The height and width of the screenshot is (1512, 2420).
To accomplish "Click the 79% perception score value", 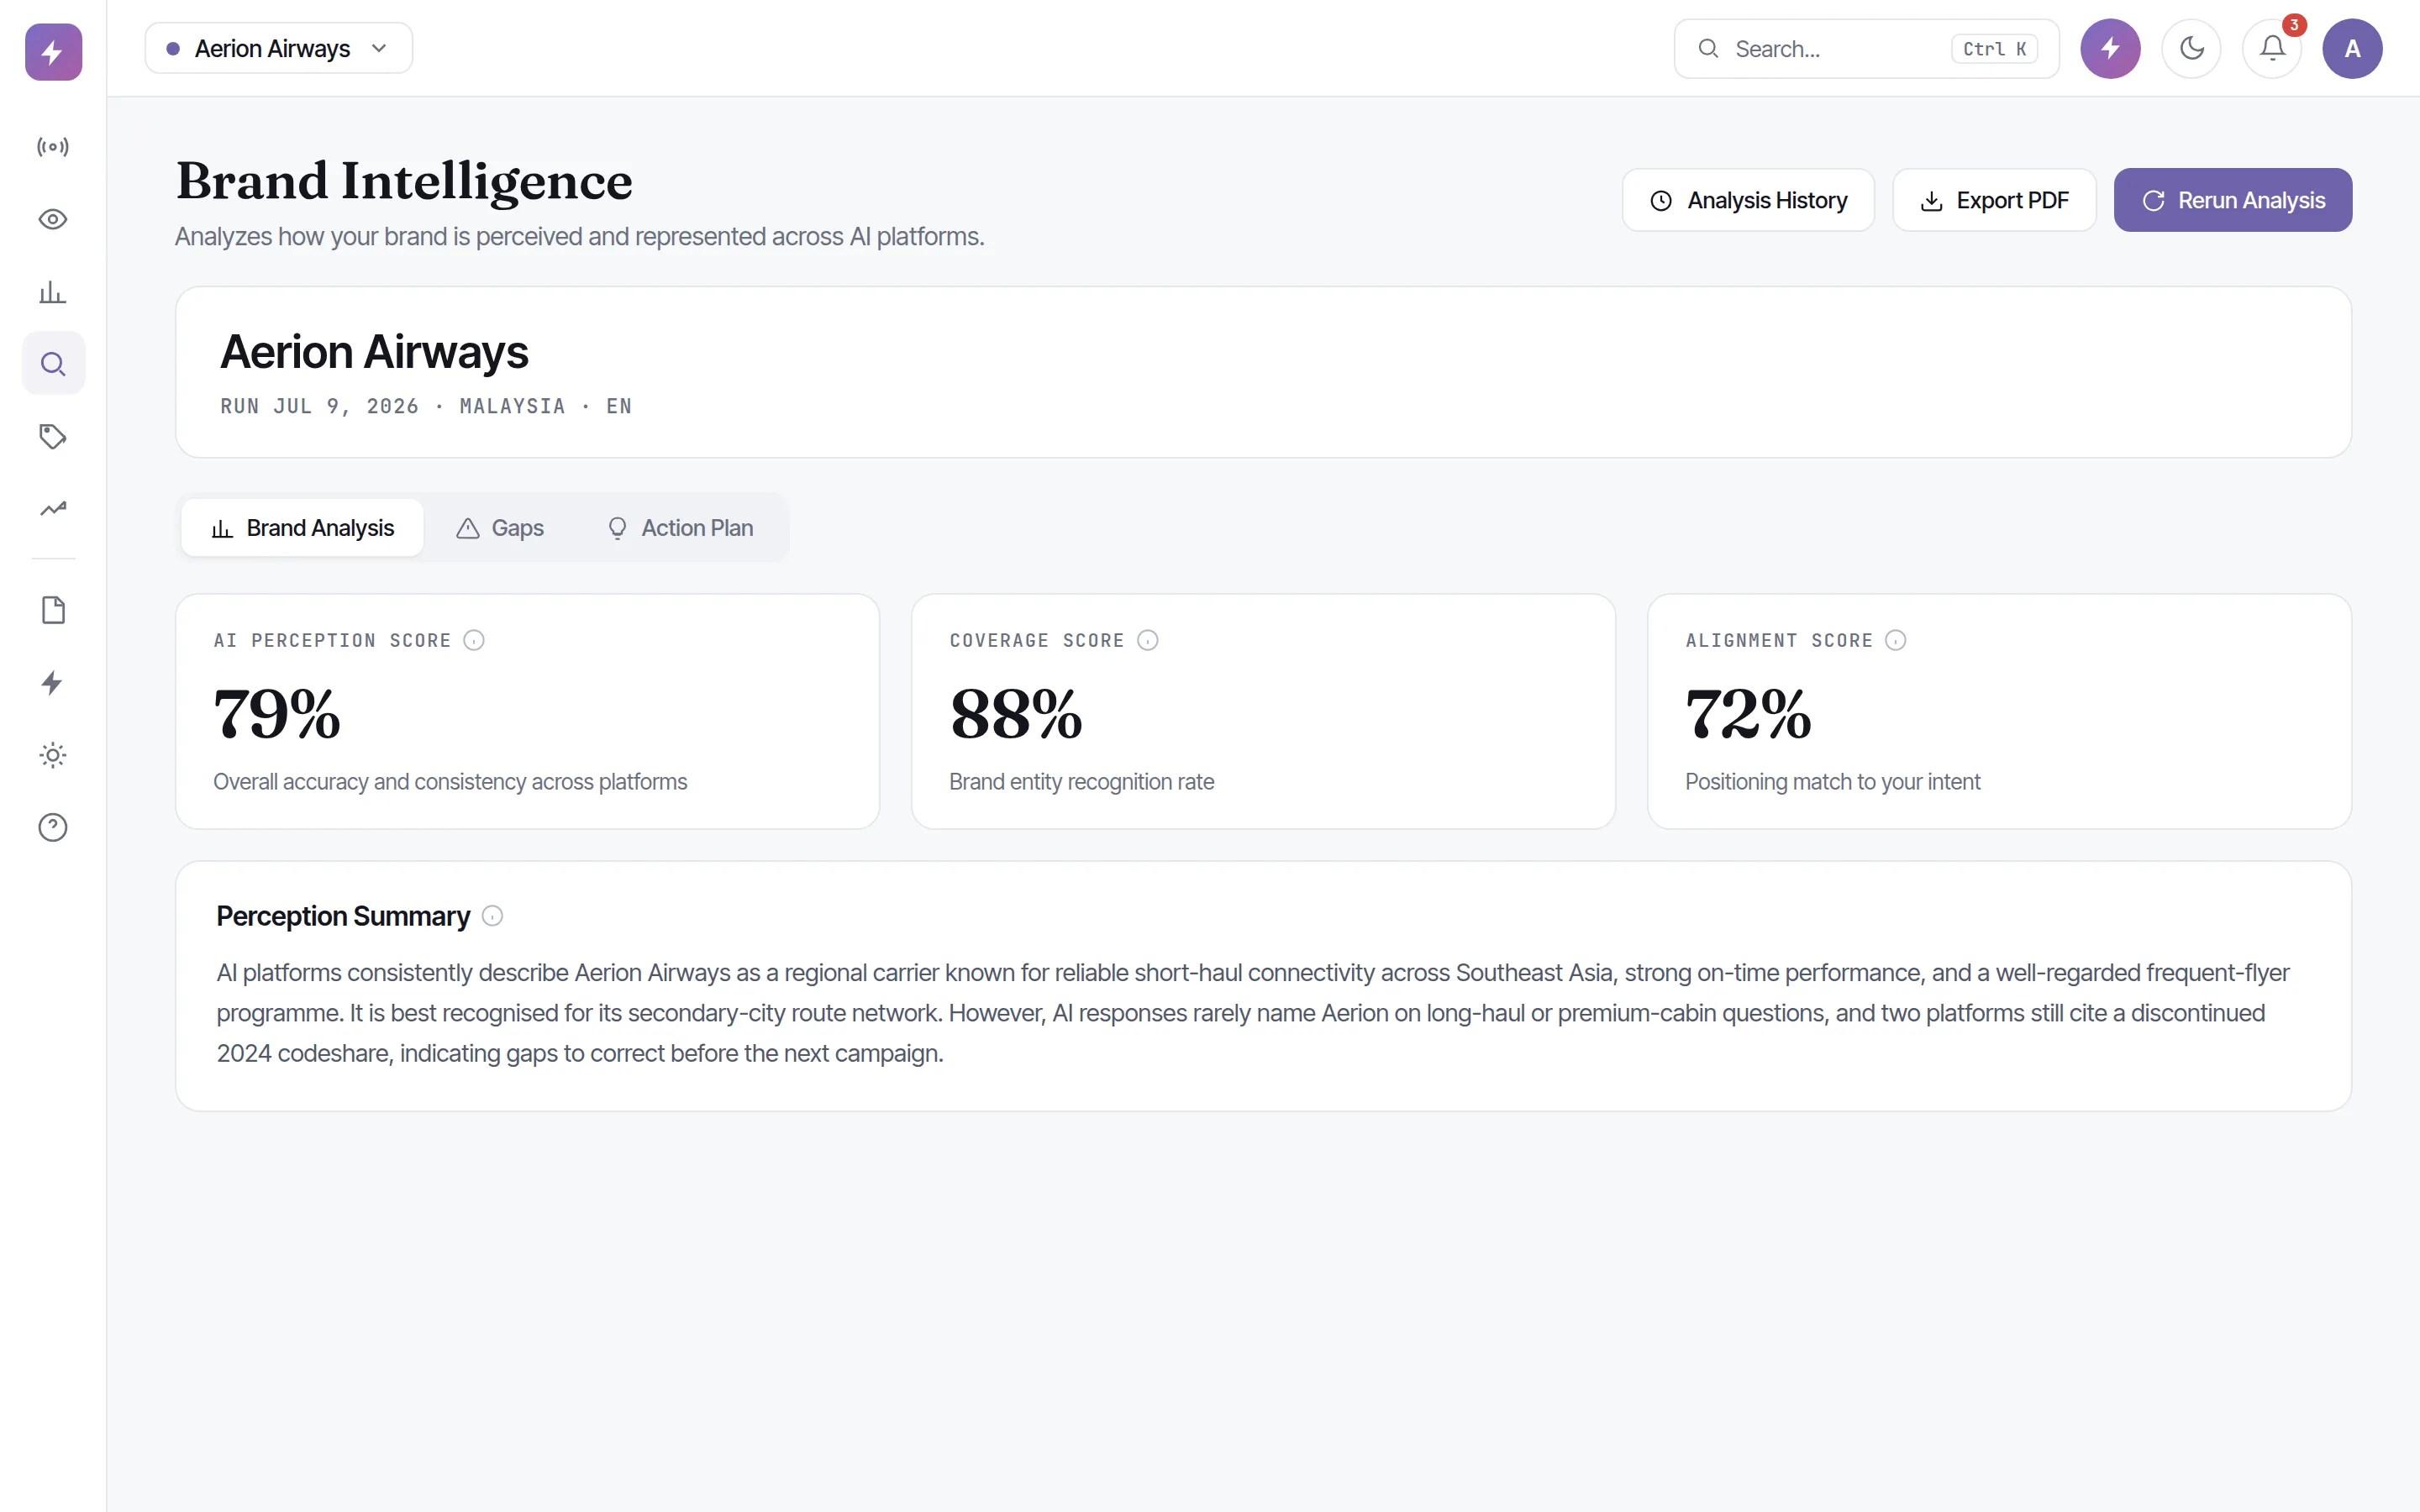I will coord(277,714).
